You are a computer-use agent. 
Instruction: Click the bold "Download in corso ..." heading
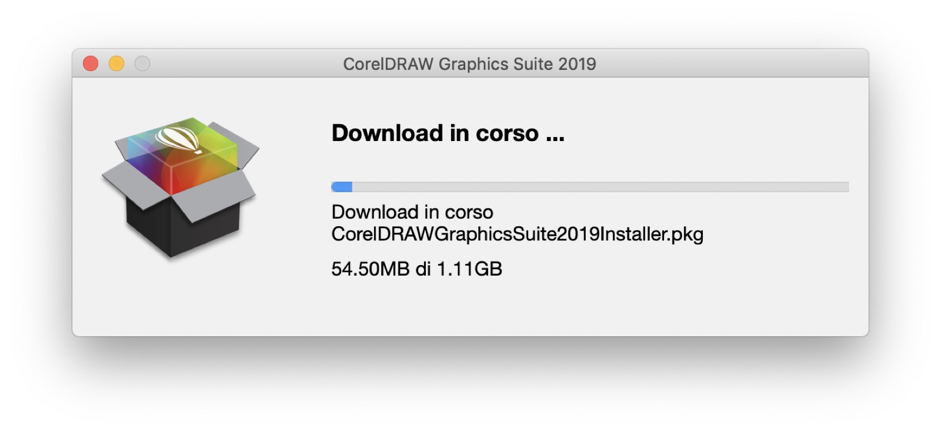448,133
